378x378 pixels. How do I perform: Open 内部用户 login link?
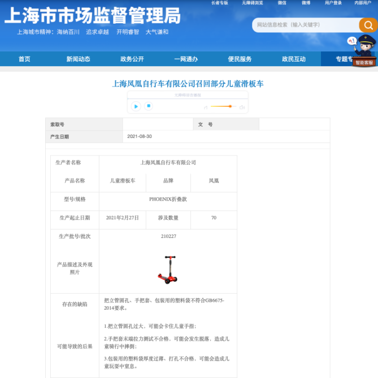pos(363,3)
